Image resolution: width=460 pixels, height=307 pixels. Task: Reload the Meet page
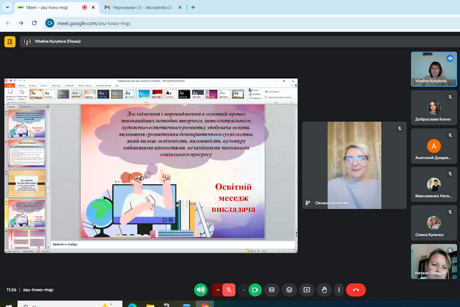point(34,23)
